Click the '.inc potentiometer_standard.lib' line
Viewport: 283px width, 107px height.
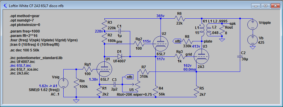coord(36,58)
